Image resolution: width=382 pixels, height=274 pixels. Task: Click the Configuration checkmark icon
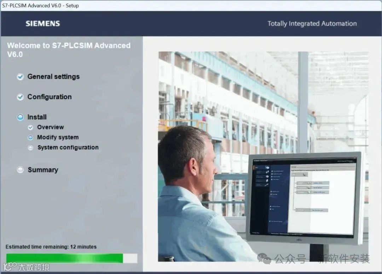pos(20,97)
